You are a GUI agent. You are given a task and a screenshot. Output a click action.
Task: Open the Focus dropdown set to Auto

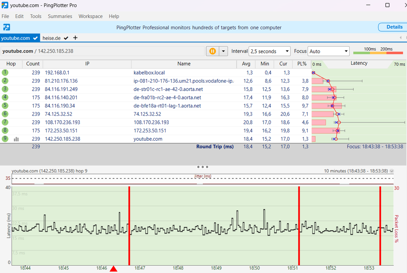(x=328, y=51)
